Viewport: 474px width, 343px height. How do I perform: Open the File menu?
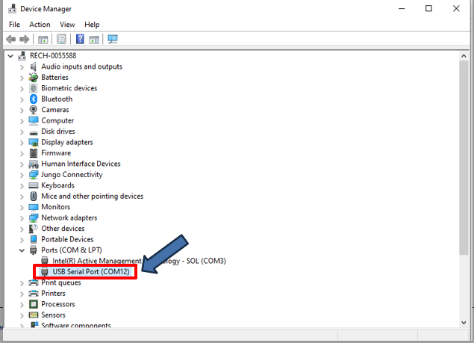coord(14,25)
